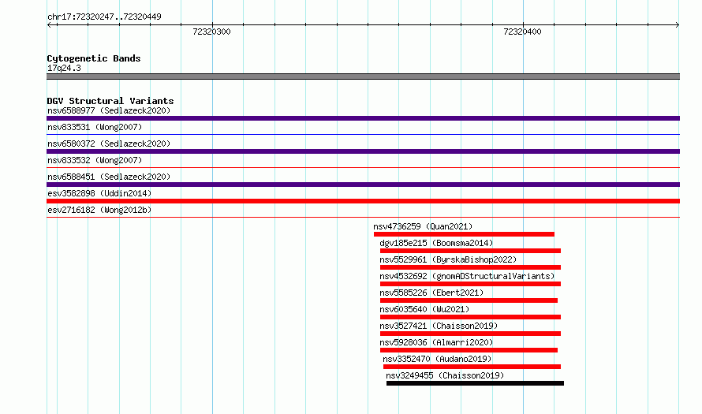Screen dimensions: 702x414
Task: Click the red bar under nsv3352470
Action: click(x=472, y=367)
